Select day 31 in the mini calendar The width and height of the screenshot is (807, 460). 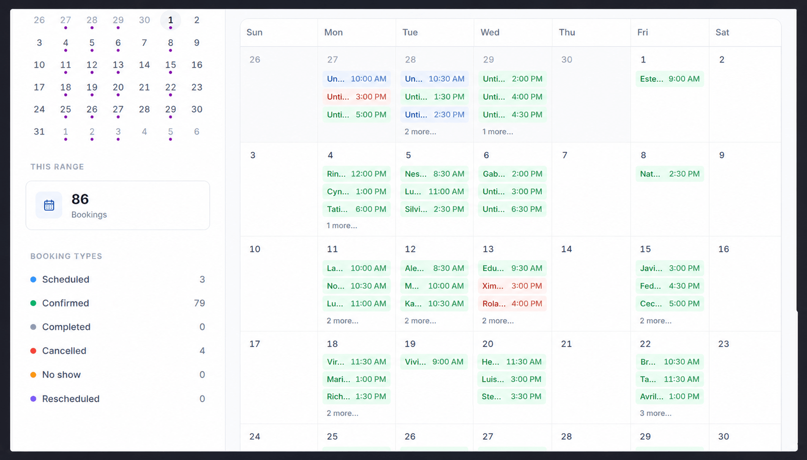[39, 132]
